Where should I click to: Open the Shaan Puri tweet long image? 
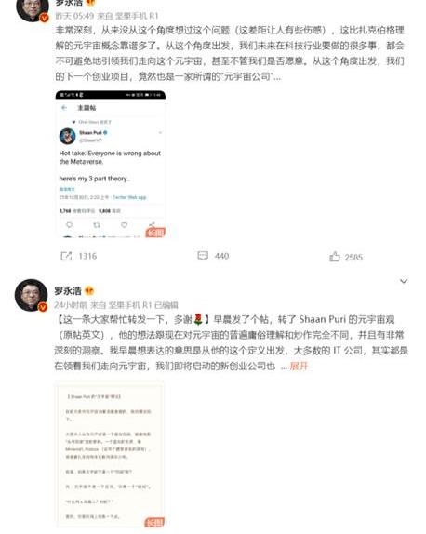[x=111, y=164]
